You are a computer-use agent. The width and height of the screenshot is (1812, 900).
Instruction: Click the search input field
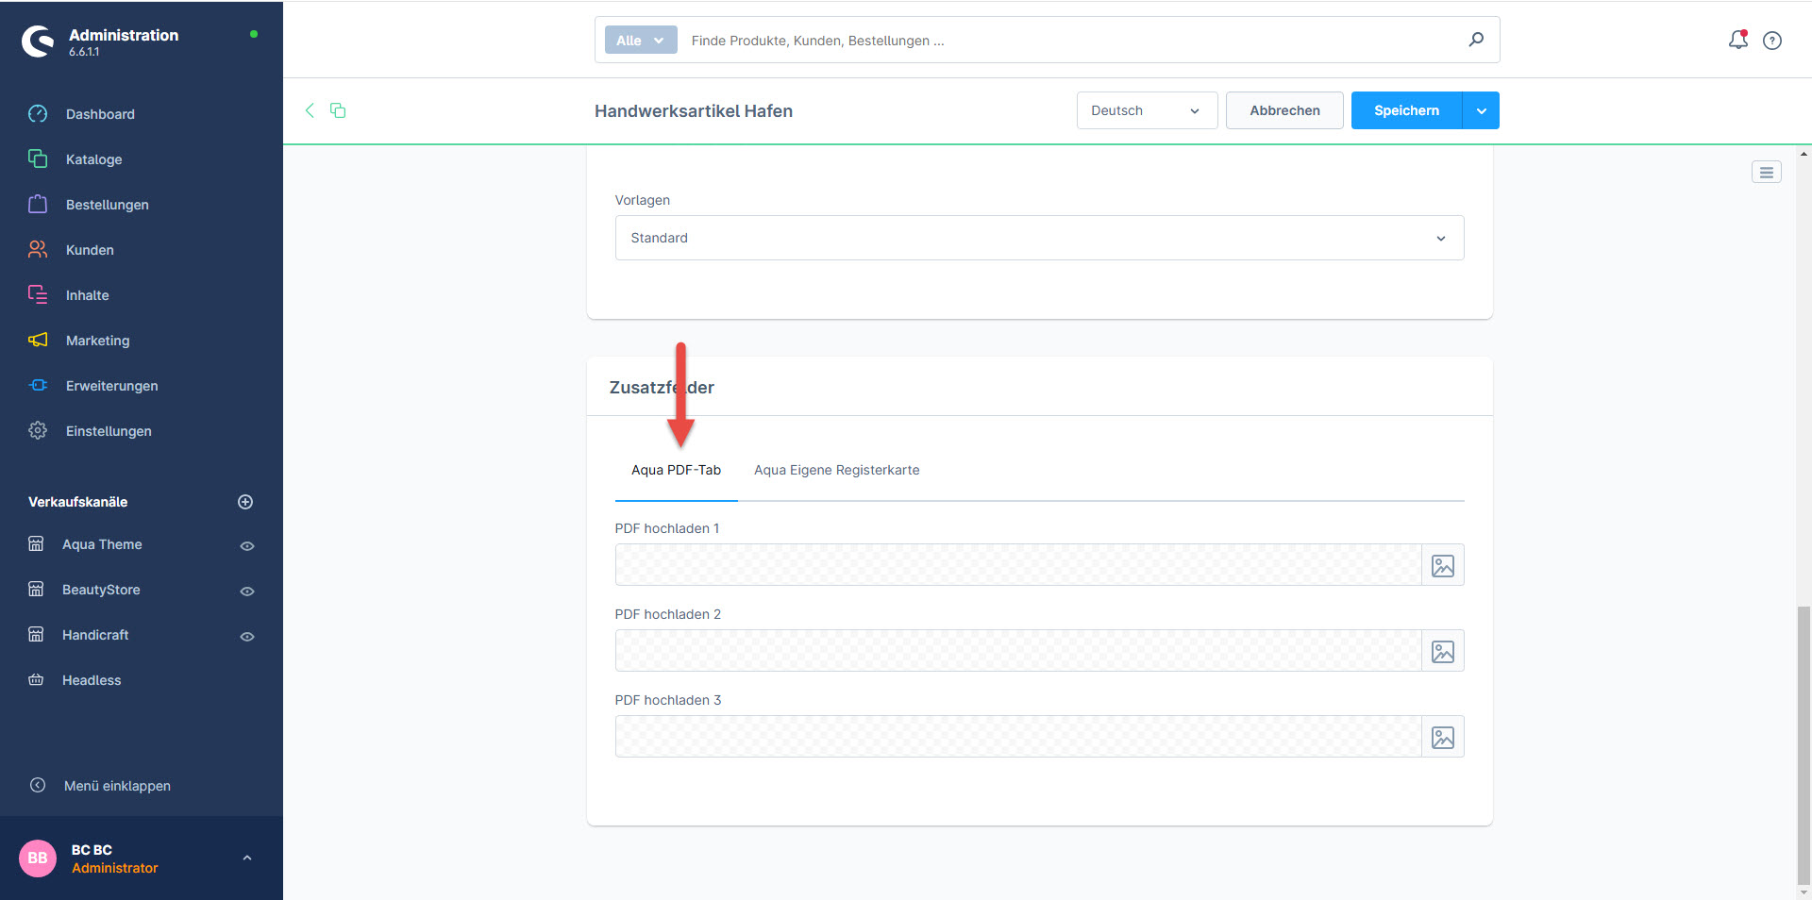point(1066,41)
